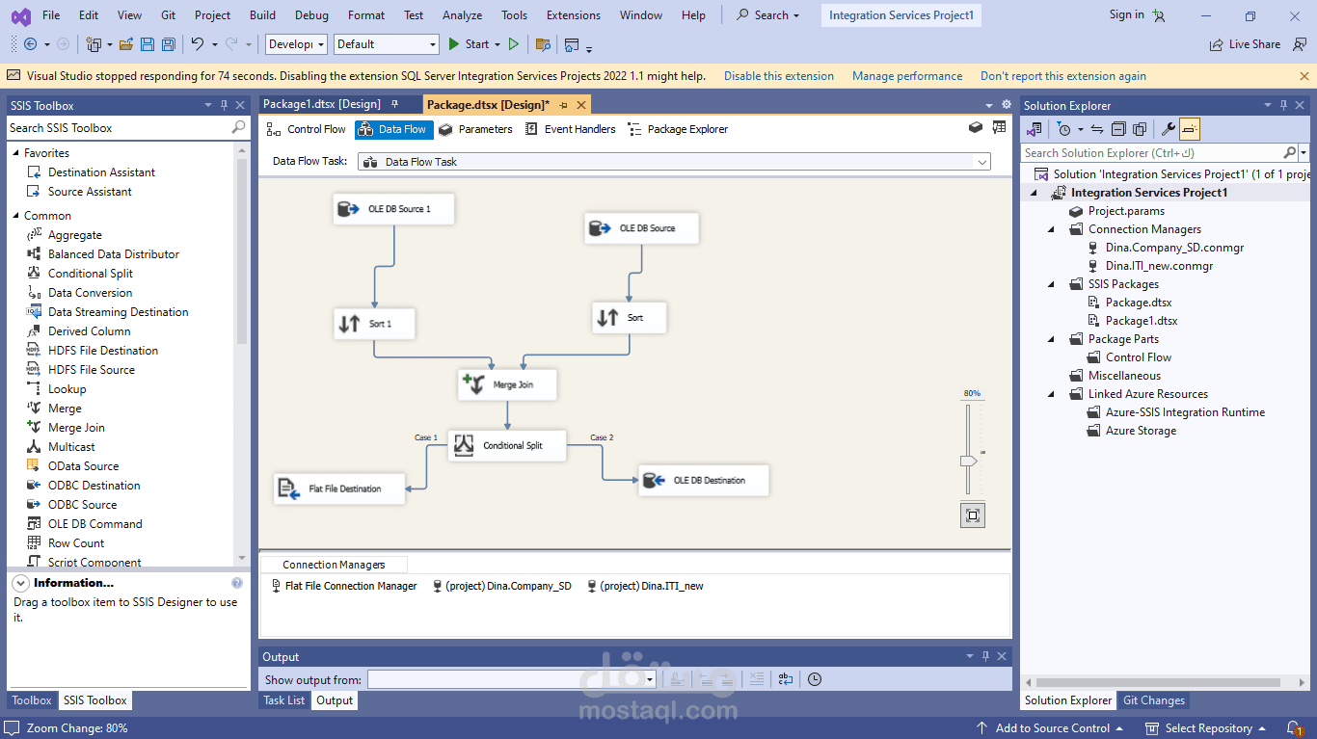Click Show All Files icon in Solution Explorer
Viewport: 1317px width, 739px height.
click(x=1140, y=129)
